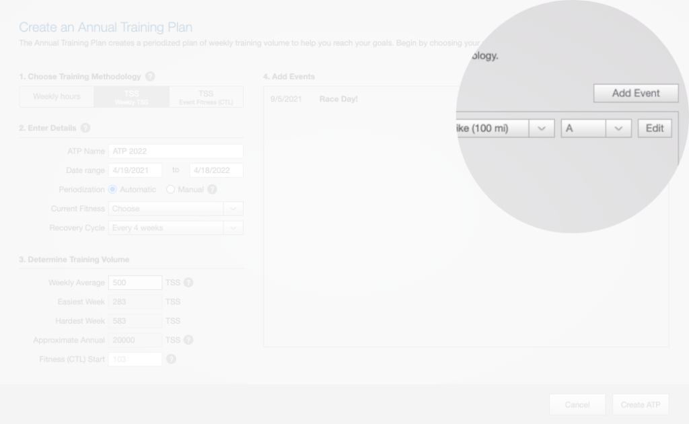Select Automatic periodization radio button
This screenshot has height=424, width=689.
(x=113, y=190)
